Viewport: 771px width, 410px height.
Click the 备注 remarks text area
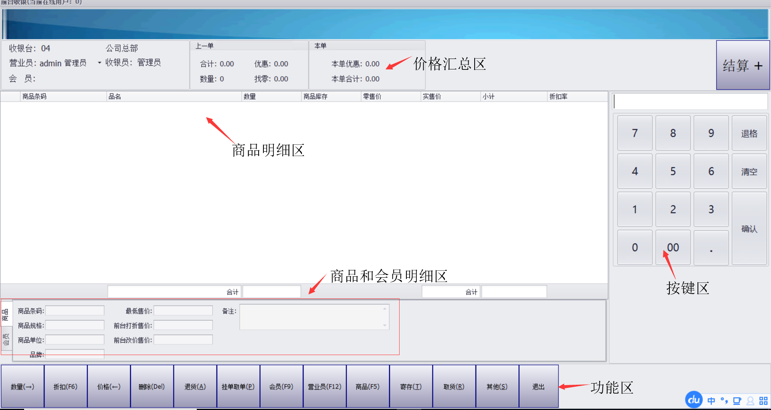tap(314, 317)
